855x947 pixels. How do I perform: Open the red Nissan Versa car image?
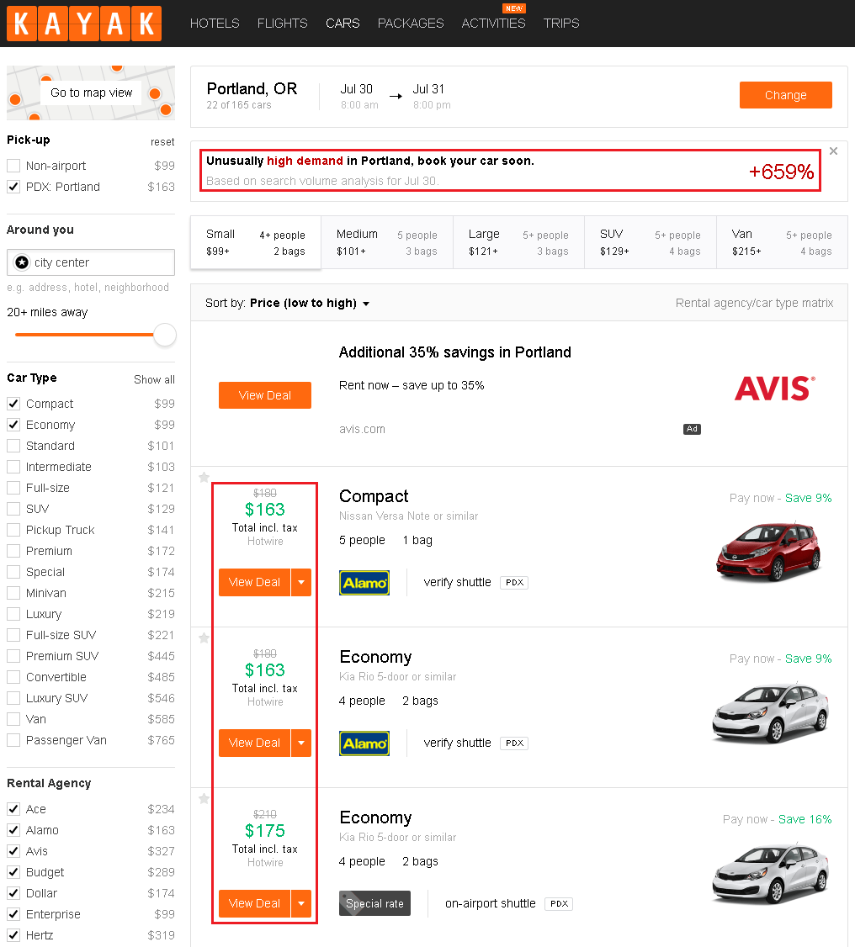[x=768, y=552]
